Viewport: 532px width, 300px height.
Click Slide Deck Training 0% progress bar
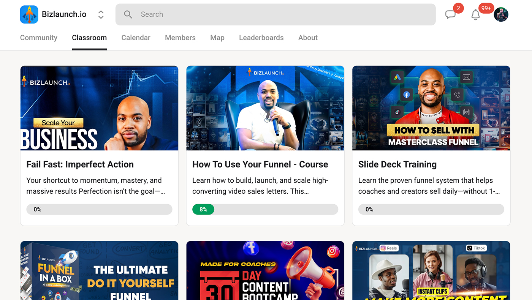point(431,209)
